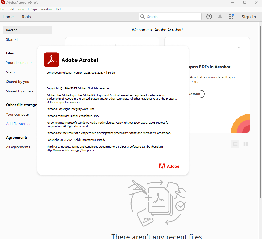Open the Help question mark icon
This screenshot has width=262, height=239.
coord(209,17)
